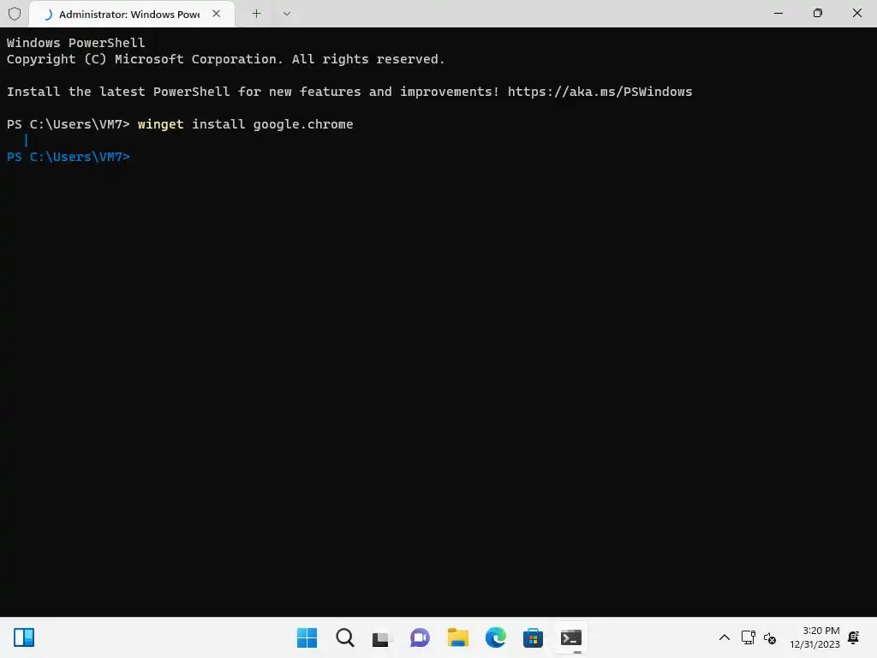877x658 pixels.
Task: Open the clock showing 3:20 PM
Action: [x=815, y=637]
